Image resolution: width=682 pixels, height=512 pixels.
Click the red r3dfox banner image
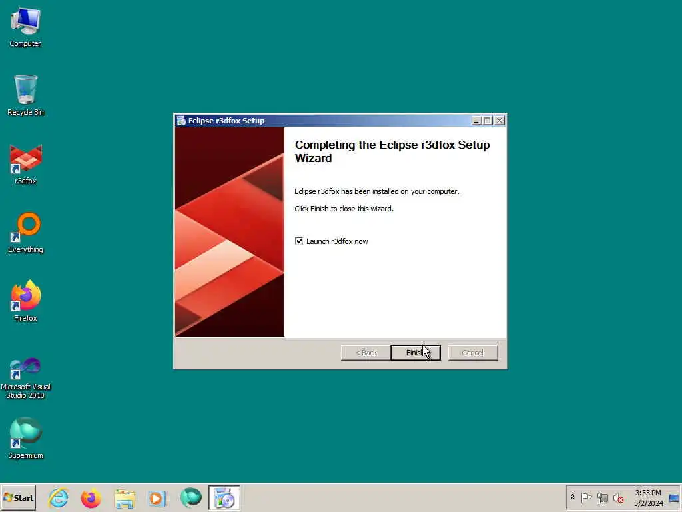click(230, 232)
